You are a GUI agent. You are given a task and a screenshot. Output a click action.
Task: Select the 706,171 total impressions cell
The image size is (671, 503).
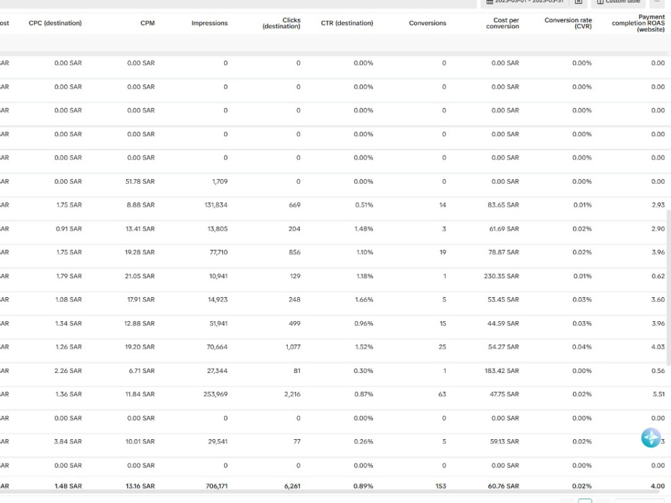[217, 487]
